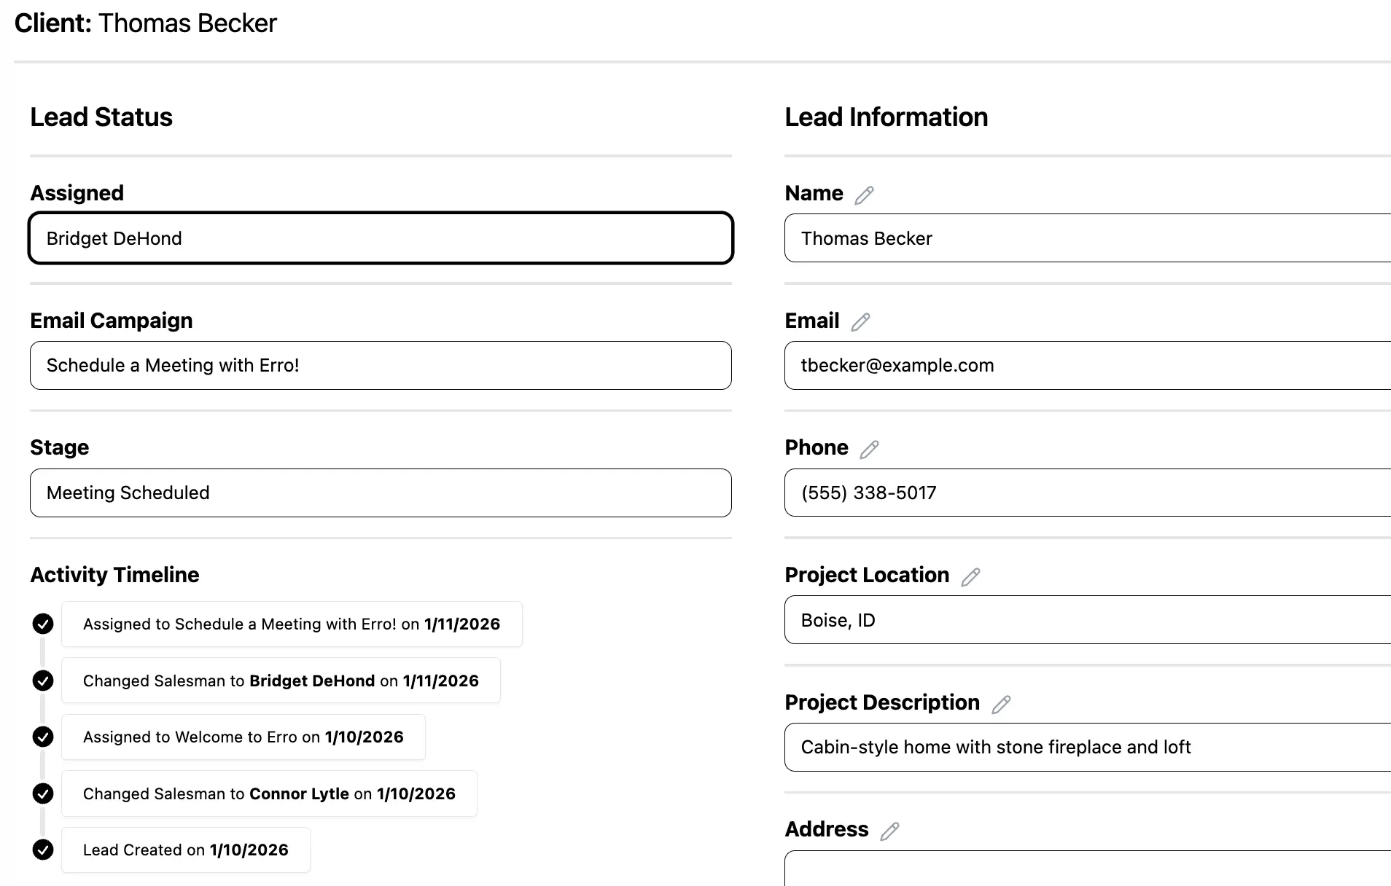Open the Assigned dropdown showing Bridget DeHond
The width and height of the screenshot is (1391, 886).
point(381,238)
